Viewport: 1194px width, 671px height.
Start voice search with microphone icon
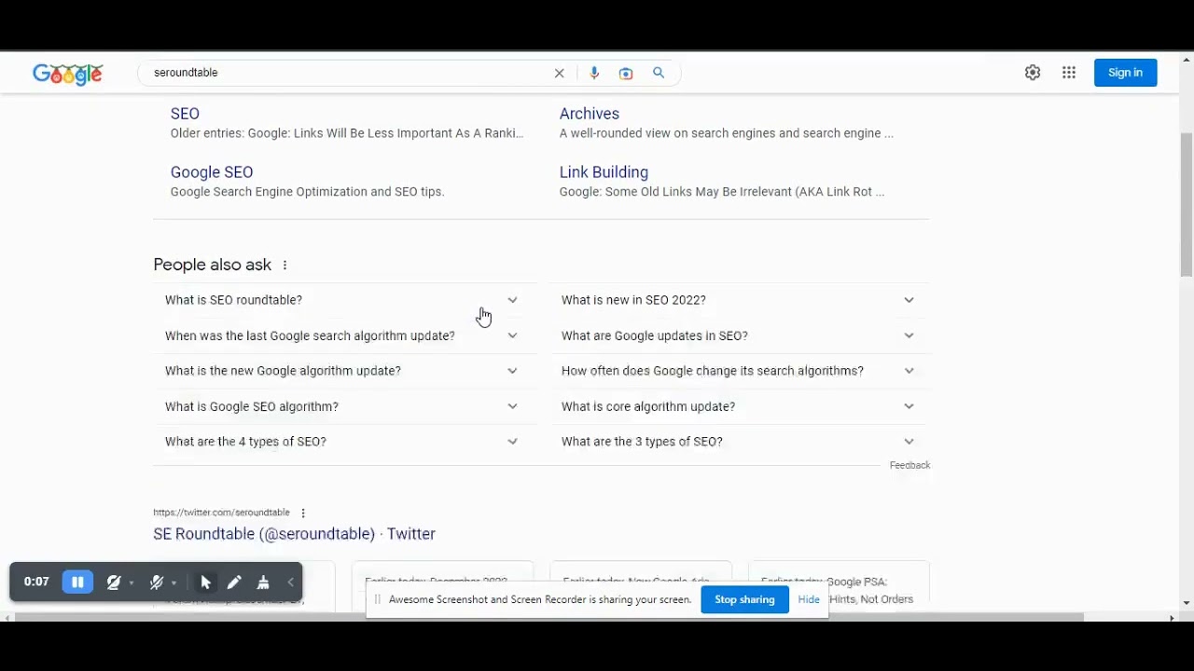(x=594, y=73)
